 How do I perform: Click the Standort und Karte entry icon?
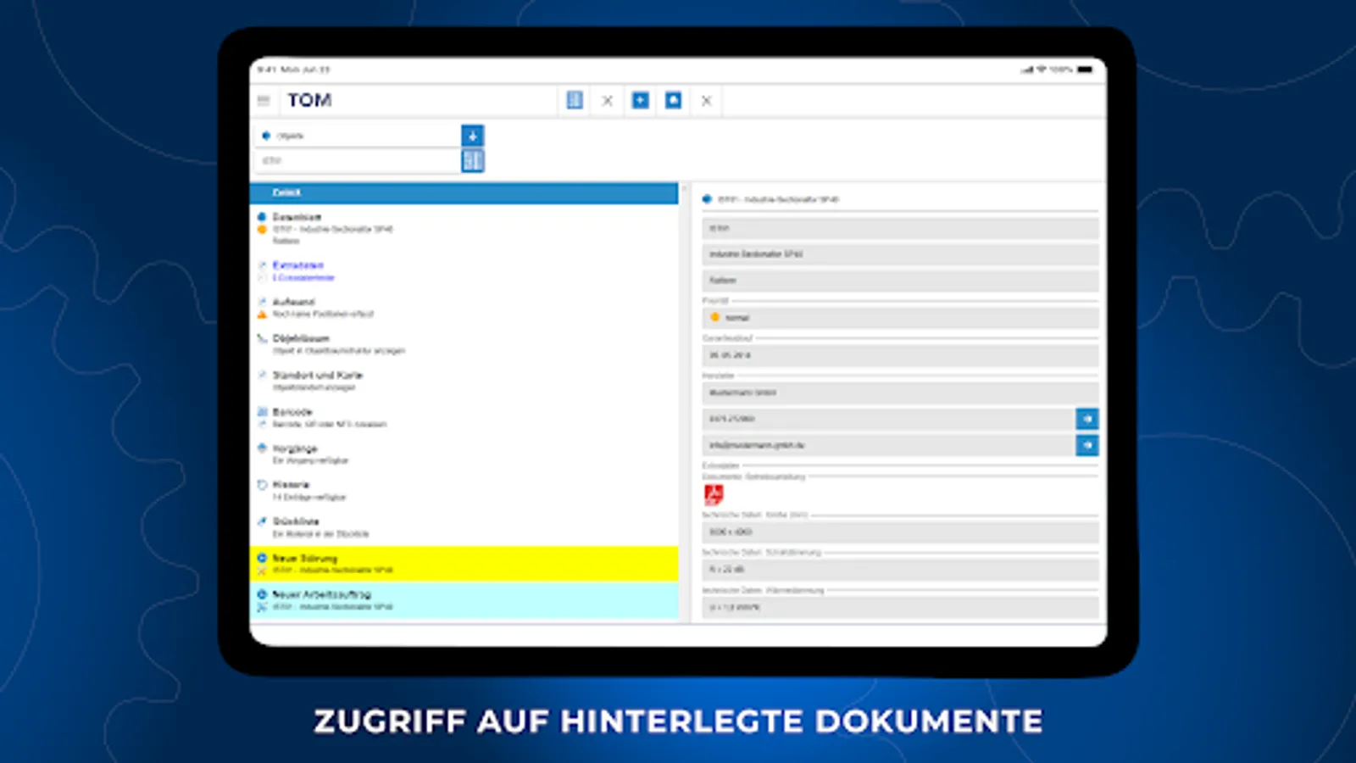point(262,375)
